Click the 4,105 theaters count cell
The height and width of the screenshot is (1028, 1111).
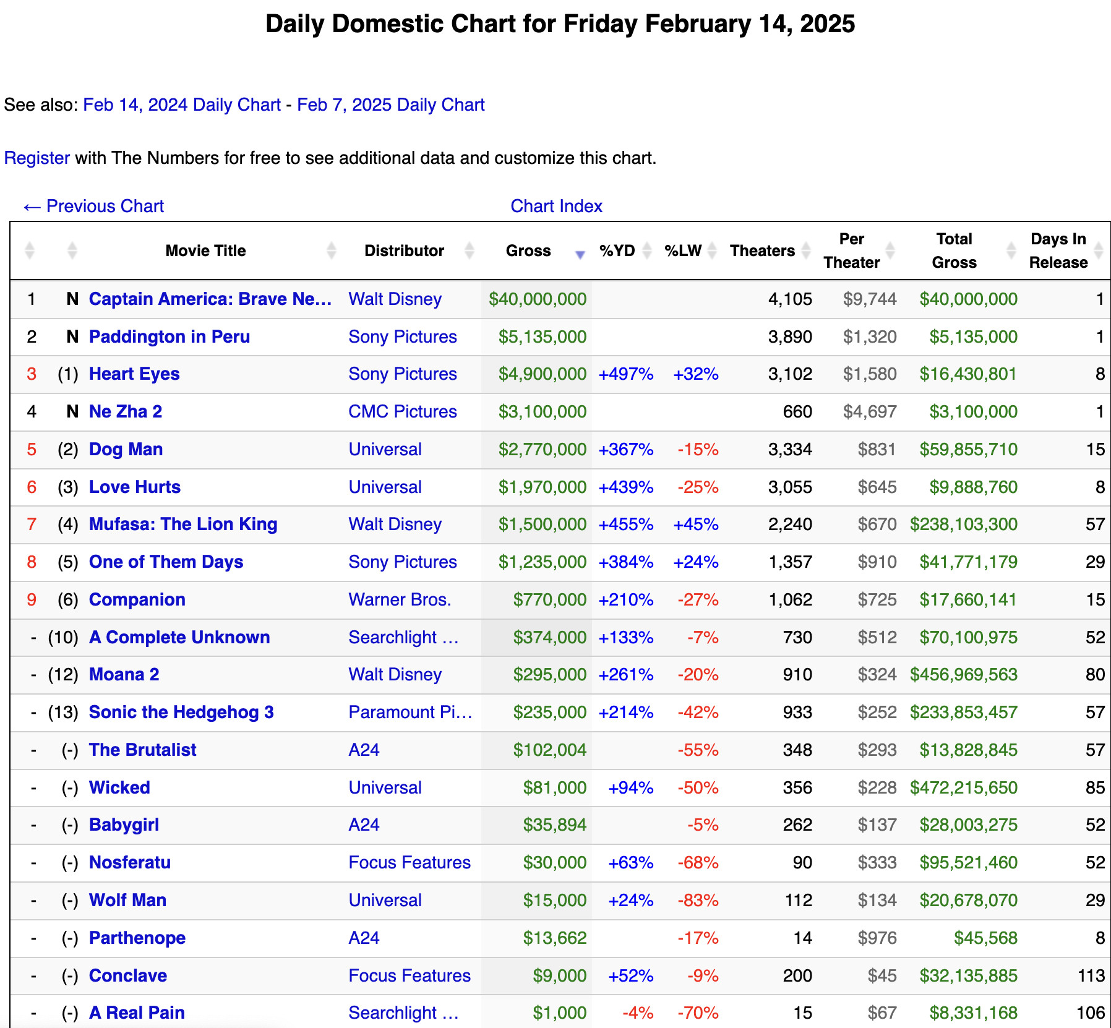[790, 299]
